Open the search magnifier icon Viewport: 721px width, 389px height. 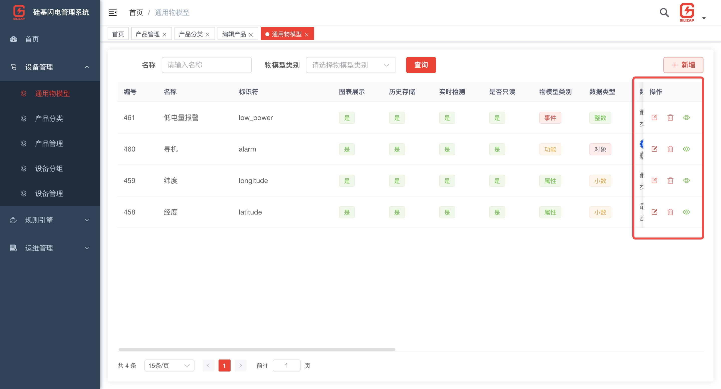point(664,12)
